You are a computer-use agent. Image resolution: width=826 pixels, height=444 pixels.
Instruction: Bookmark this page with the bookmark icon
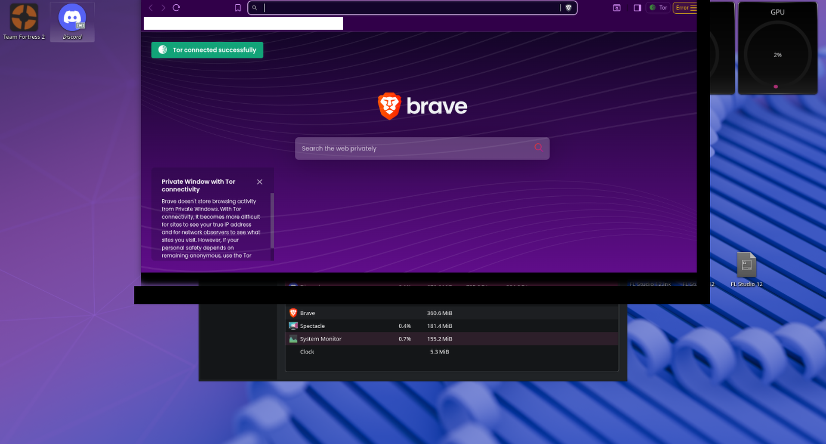click(x=238, y=8)
